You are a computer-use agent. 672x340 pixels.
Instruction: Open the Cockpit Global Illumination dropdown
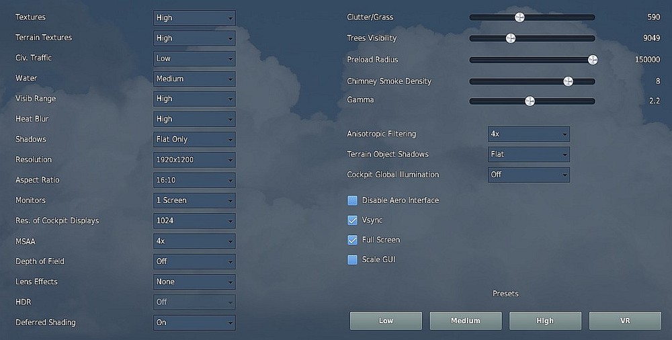[528, 175]
